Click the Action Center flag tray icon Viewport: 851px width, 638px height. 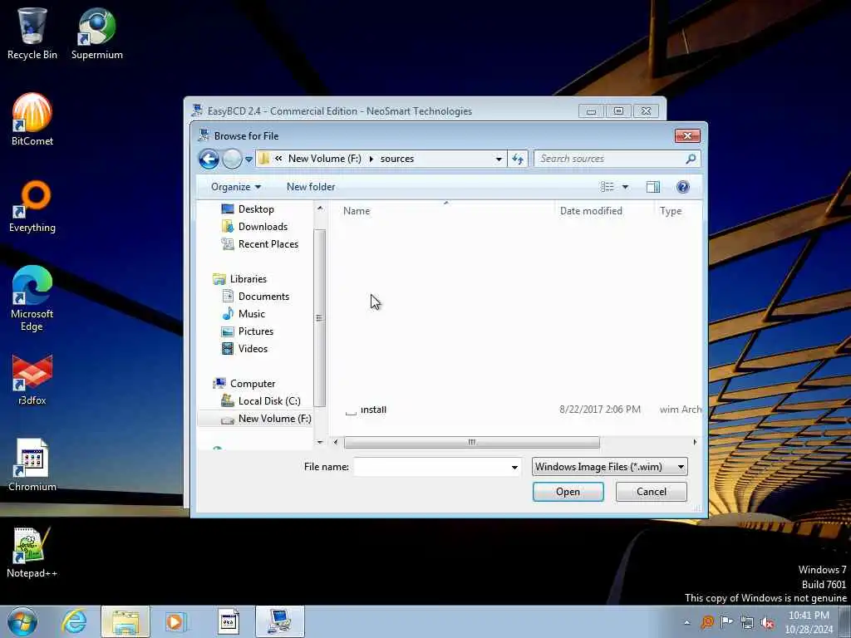[x=726, y=621]
